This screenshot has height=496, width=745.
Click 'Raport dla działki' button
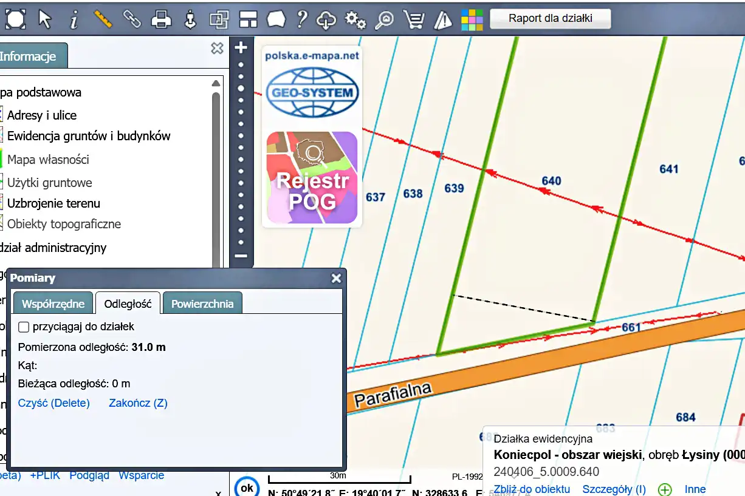point(550,18)
